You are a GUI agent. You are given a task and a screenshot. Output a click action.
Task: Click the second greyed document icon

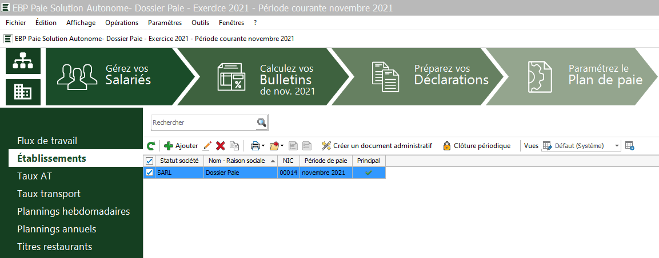pyautogui.click(x=307, y=146)
